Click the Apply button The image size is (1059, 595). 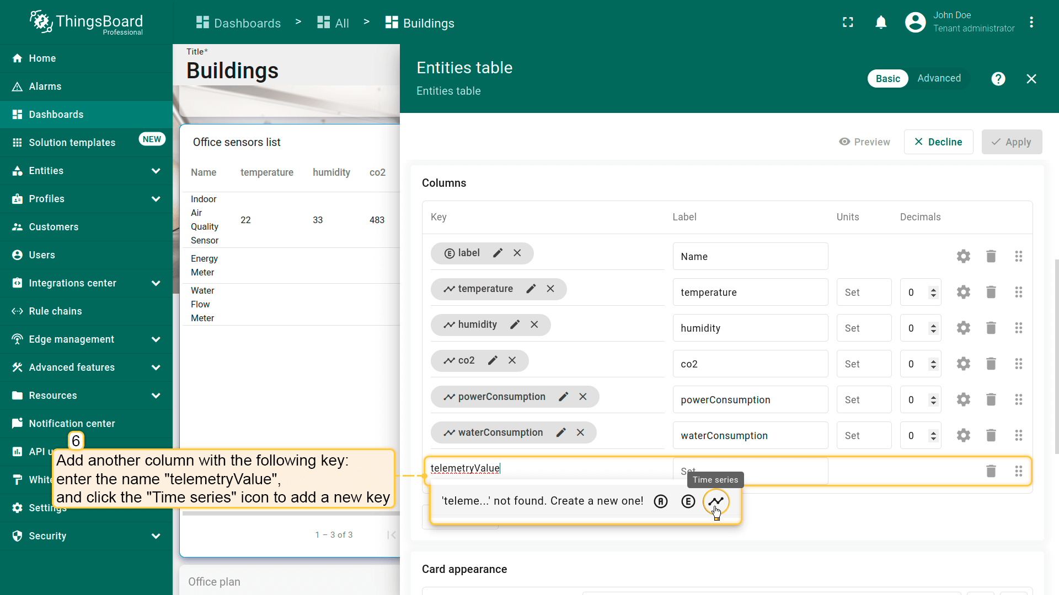(x=1011, y=142)
